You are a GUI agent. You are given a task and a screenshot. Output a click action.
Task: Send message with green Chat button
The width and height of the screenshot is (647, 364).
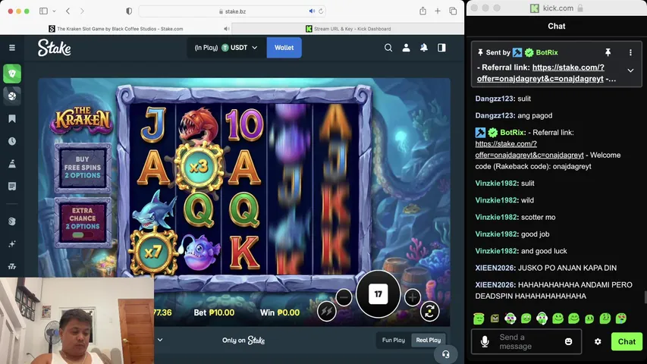point(627,342)
